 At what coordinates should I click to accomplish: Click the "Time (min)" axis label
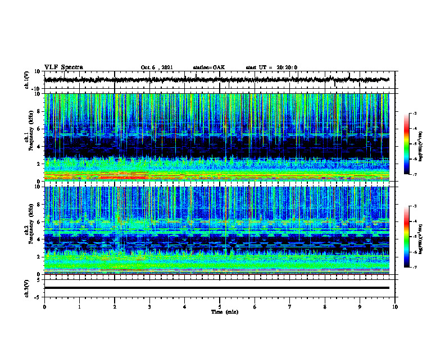point(225,312)
